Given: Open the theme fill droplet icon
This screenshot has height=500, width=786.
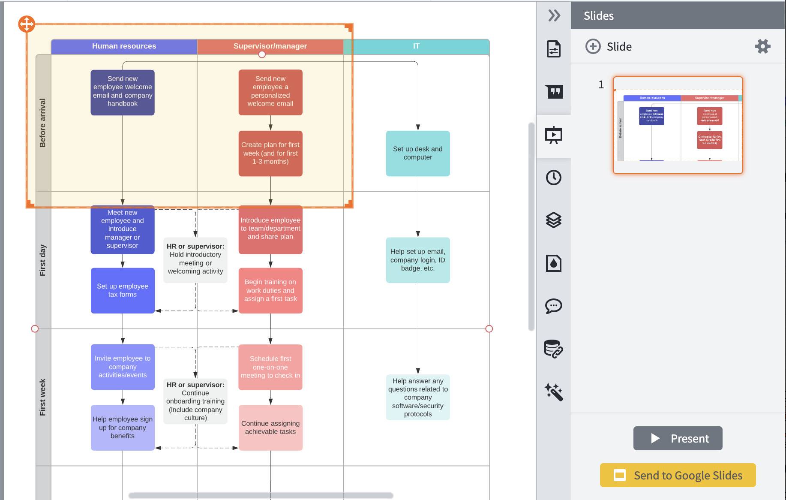Looking at the screenshot, I should click(554, 263).
